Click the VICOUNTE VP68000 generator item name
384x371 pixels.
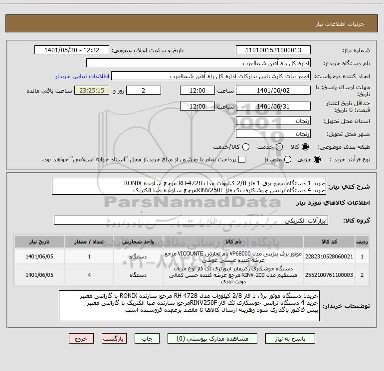tap(233, 257)
